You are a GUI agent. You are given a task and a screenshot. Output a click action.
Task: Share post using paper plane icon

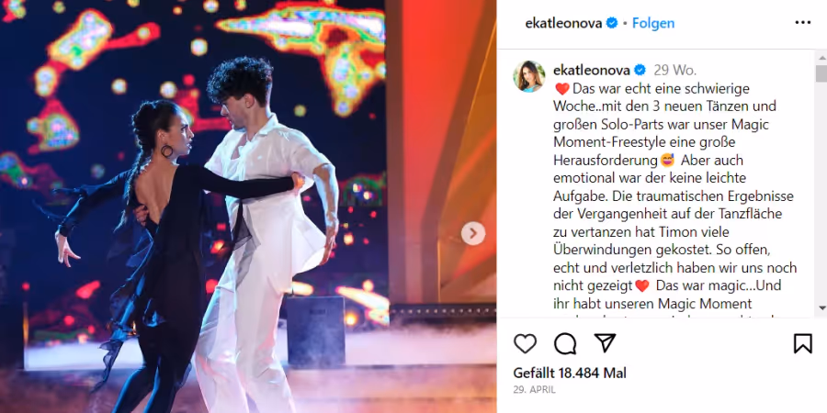(605, 343)
